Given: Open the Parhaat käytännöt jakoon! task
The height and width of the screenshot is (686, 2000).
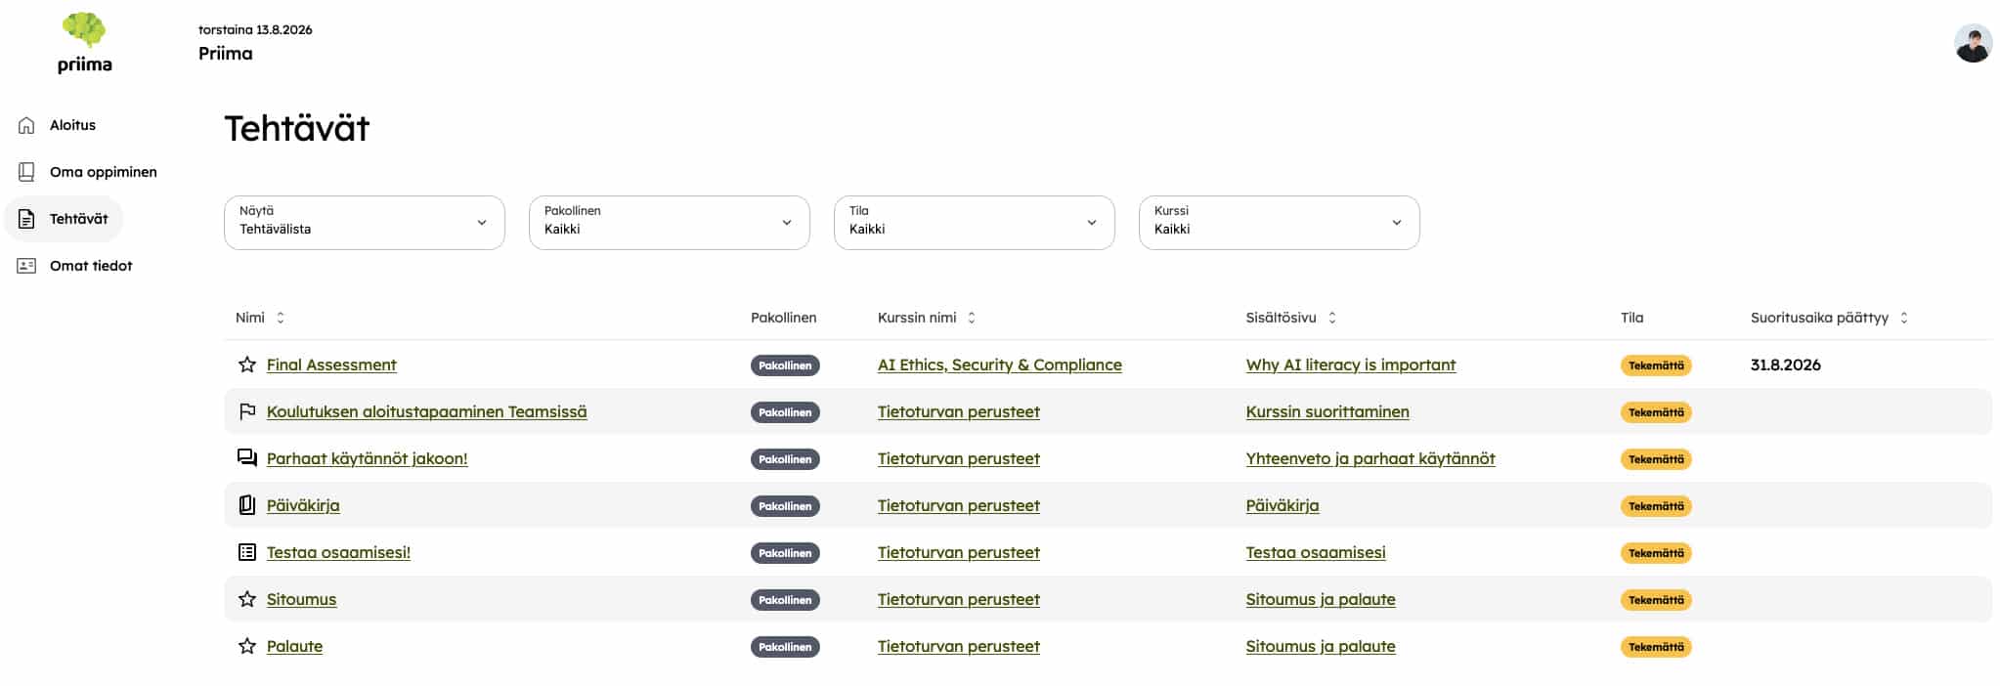Looking at the screenshot, I should pyautogui.click(x=368, y=458).
